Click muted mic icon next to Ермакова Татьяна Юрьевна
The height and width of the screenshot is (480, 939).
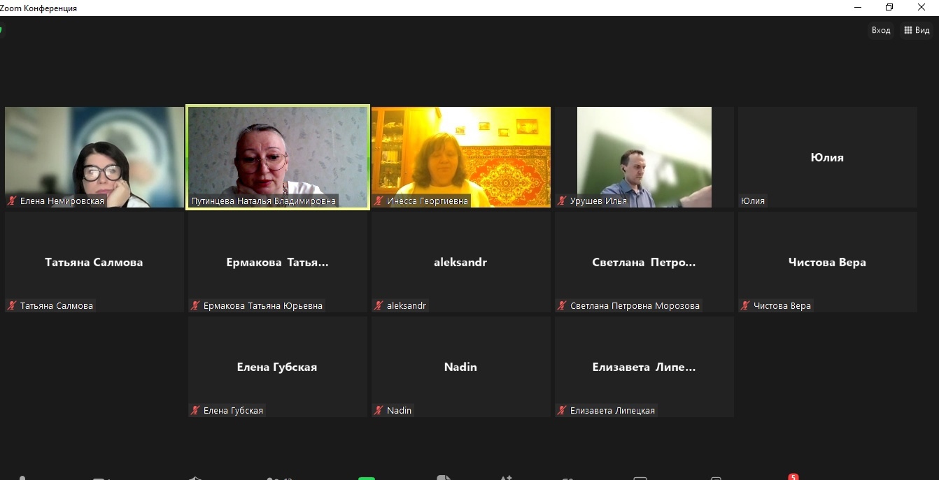196,306
